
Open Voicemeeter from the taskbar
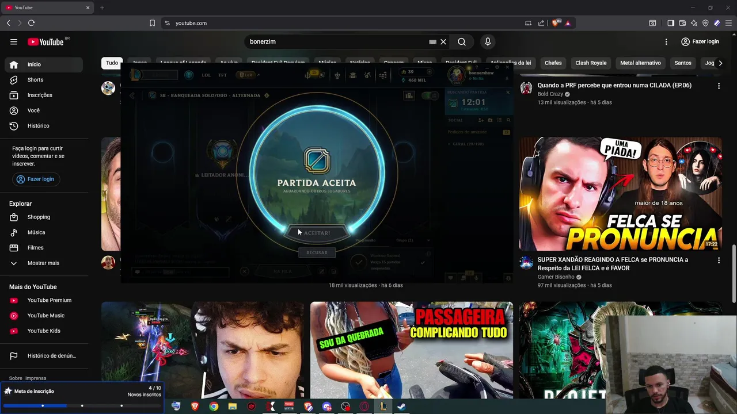pyautogui.click(x=289, y=407)
